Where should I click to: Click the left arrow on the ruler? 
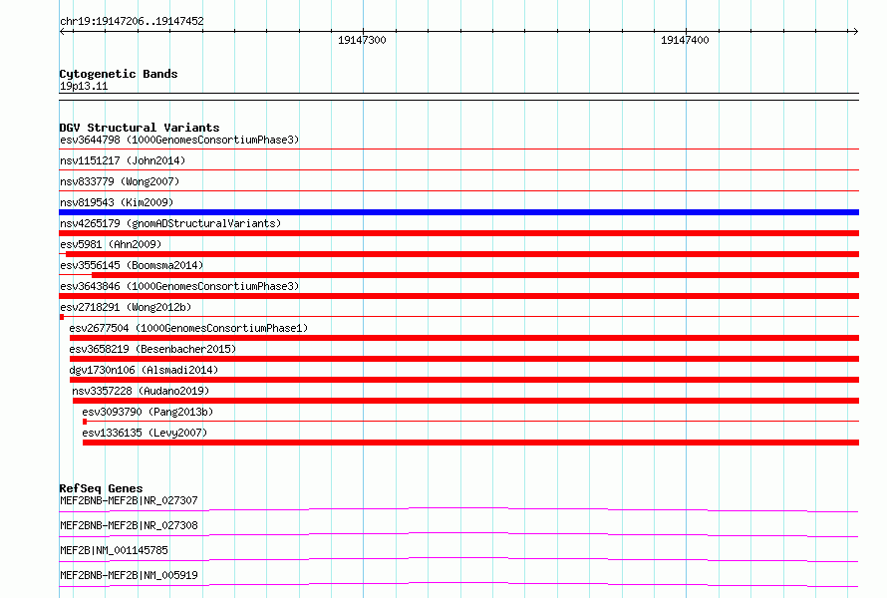click(63, 31)
